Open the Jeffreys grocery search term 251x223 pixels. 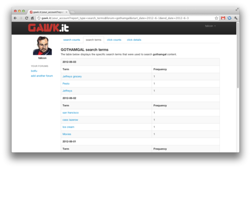[72, 77]
